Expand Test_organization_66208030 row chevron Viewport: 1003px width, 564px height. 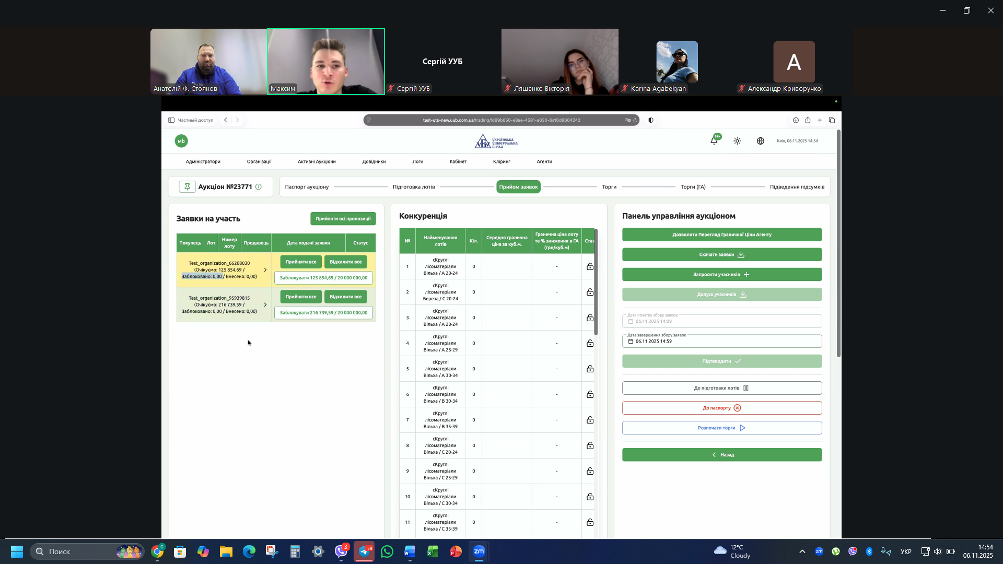tap(265, 270)
